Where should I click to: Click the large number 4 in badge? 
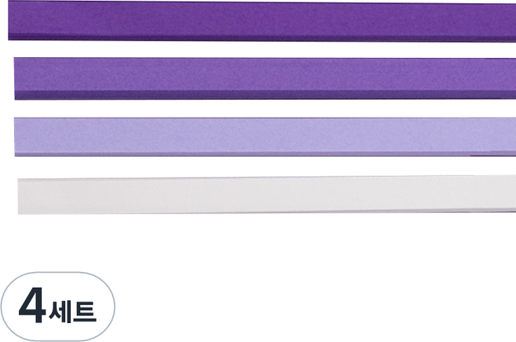[x=32, y=305]
